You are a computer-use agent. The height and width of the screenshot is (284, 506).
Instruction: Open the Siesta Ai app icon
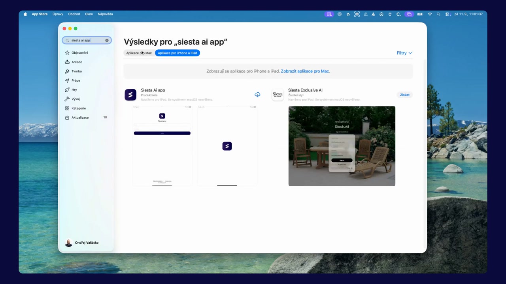[130, 95]
